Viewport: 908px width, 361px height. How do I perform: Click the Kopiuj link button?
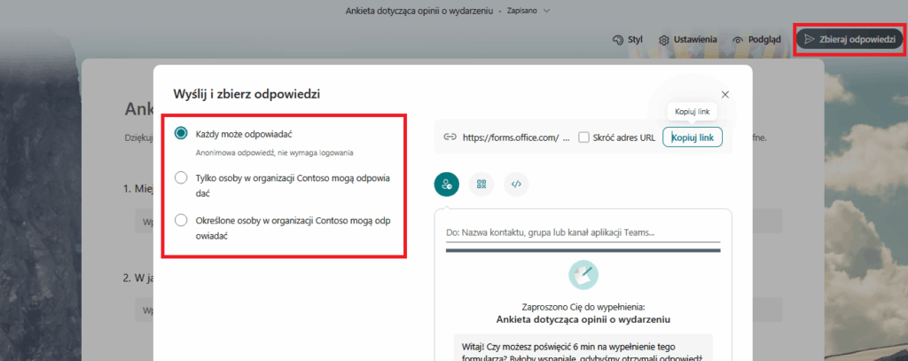coord(692,137)
